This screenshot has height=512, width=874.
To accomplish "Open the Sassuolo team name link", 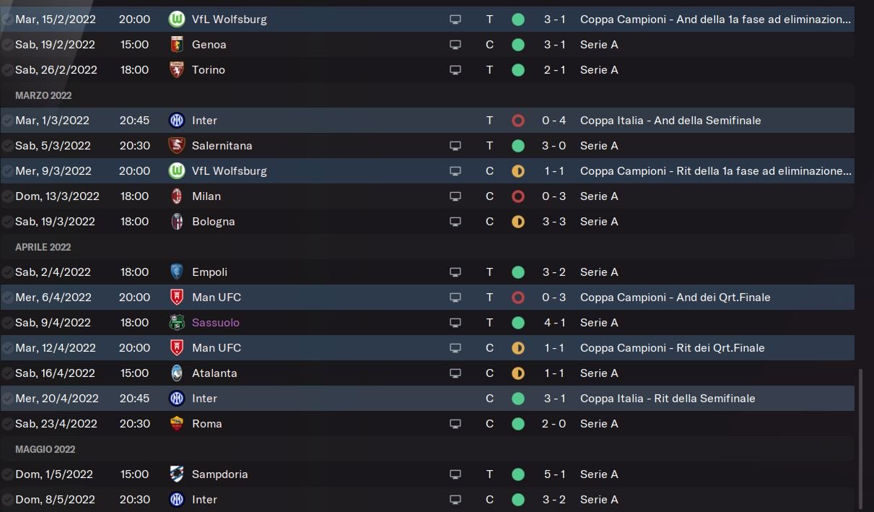I will tap(215, 323).
